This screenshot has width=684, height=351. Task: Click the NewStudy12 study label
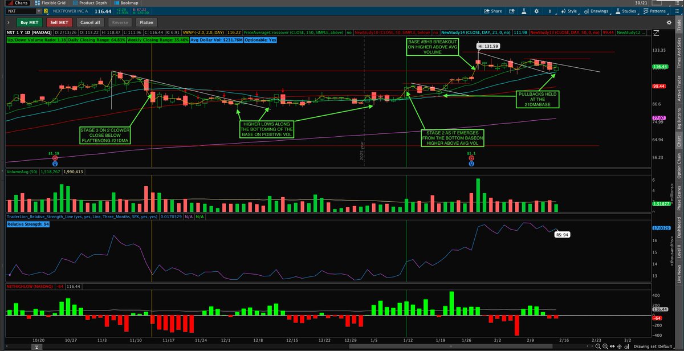coord(632,32)
